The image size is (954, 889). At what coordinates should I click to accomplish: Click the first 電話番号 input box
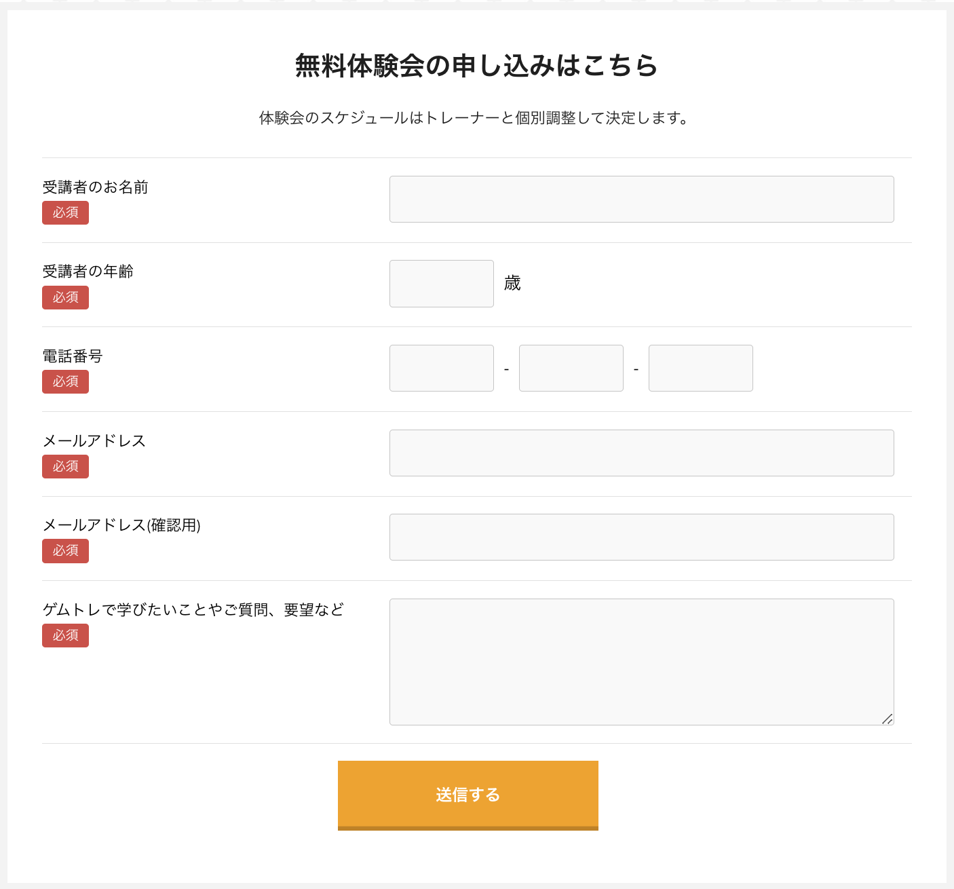coord(442,368)
